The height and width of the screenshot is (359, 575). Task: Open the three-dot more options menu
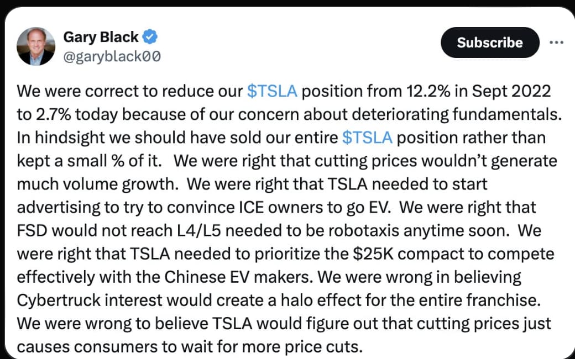pyautogui.click(x=556, y=43)
